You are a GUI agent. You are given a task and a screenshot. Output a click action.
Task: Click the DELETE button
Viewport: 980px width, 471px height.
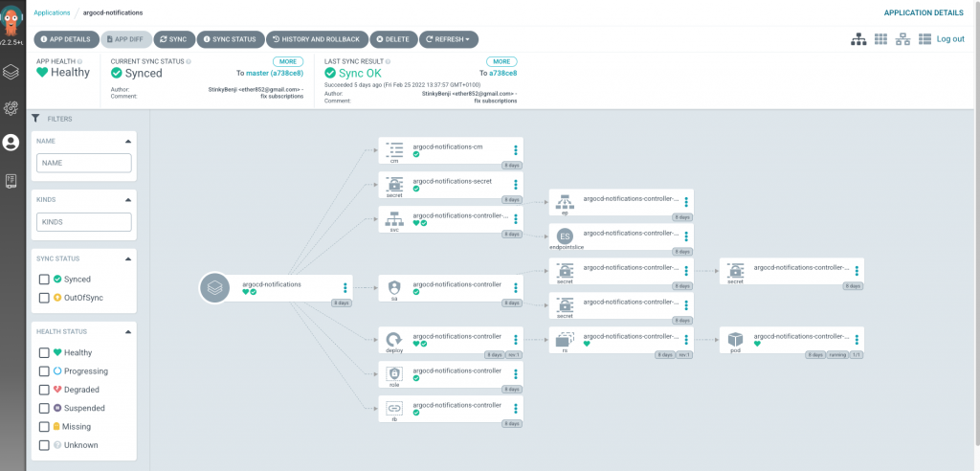pos(393,39)
